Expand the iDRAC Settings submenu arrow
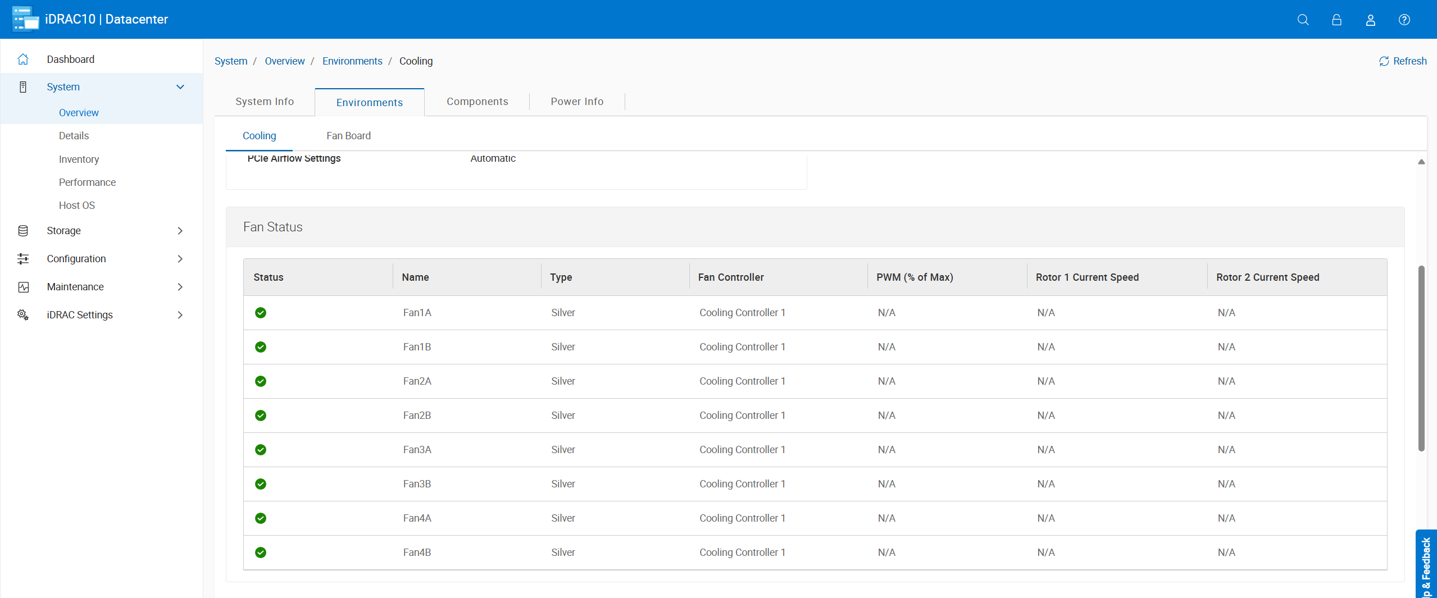 (x=180, y=315)
